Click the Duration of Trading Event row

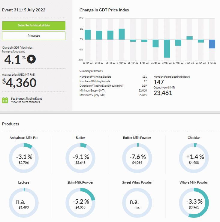(113, 86)
